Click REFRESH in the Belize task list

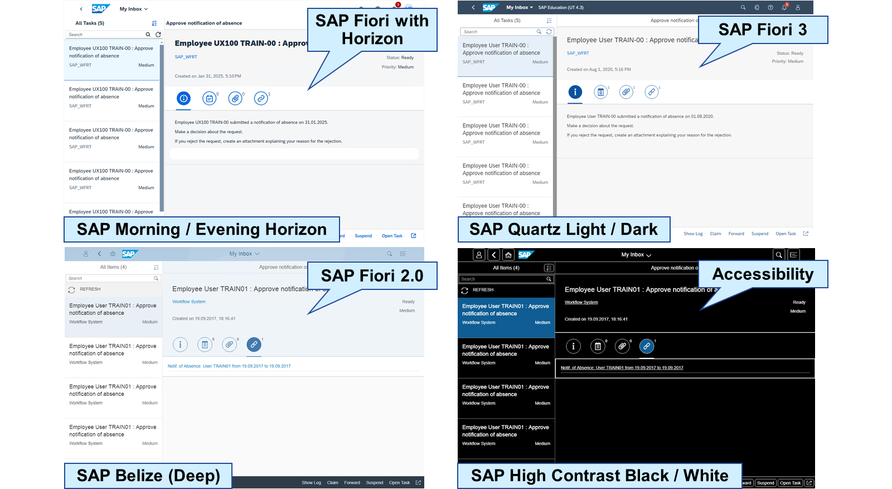tap(85, 289)
